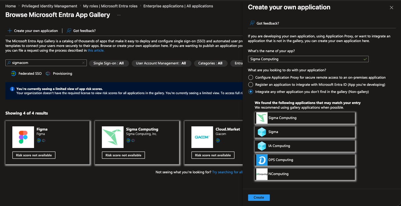Go to Privileged Identity Management breadcrumb

pos(49,6)
